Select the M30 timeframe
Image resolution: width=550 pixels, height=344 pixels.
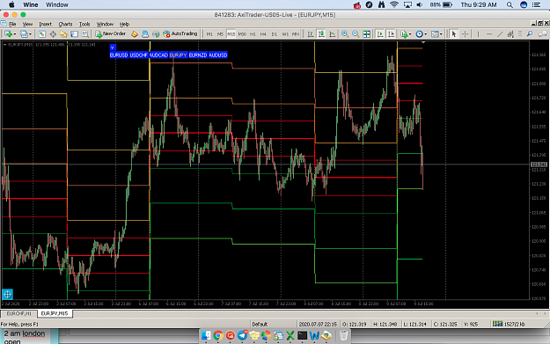(x=242, y=34)
